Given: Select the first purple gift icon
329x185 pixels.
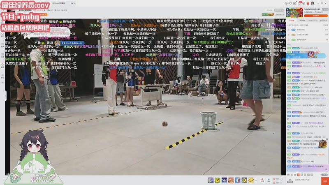Looking at the screenshot, I should tap(211, 180).
